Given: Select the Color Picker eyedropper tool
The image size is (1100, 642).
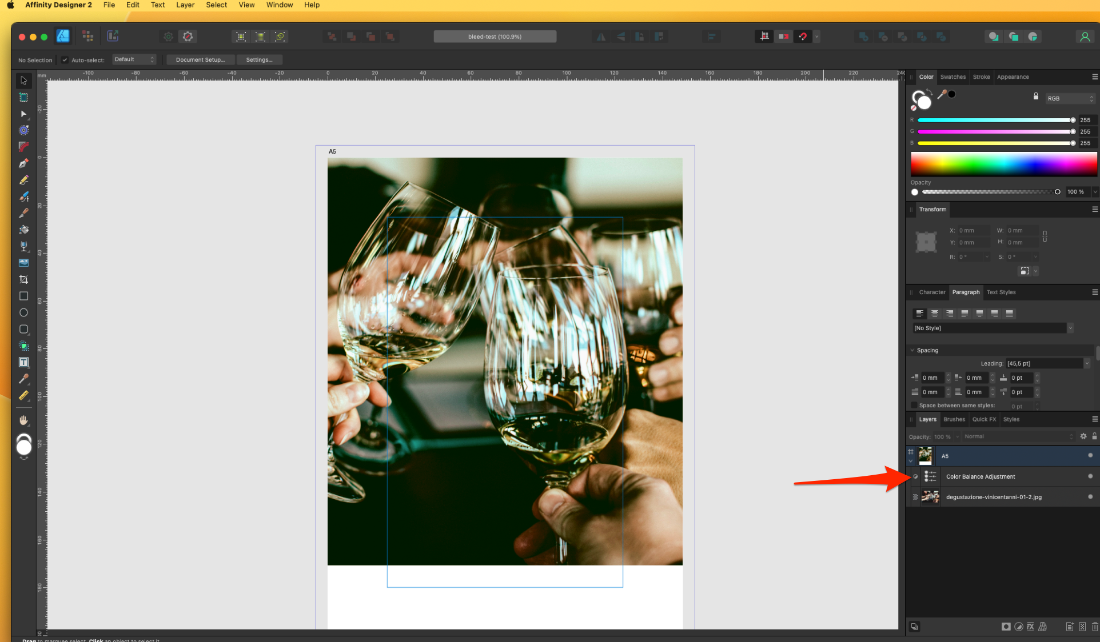Looking at the screenshot, I should coord(23,379).
